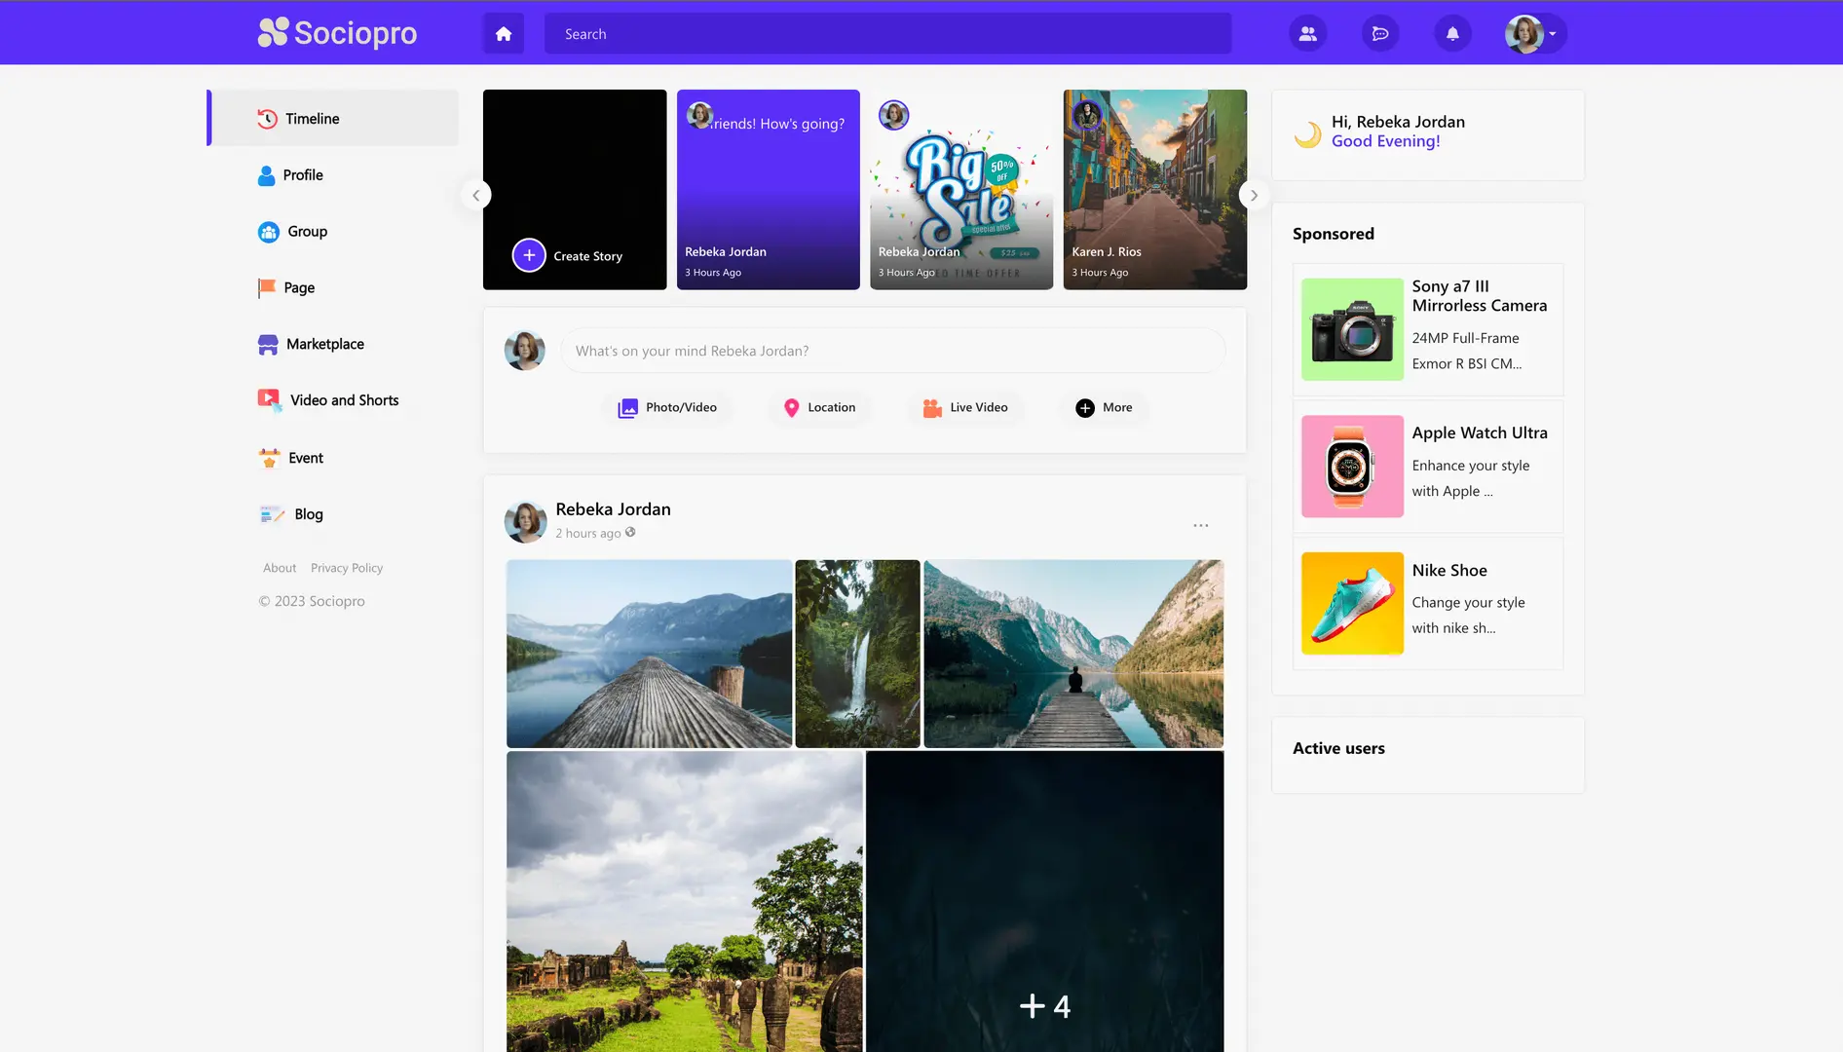Click the Search input field
This screenshot has width=1843, height=1052.
click(886, 34)
